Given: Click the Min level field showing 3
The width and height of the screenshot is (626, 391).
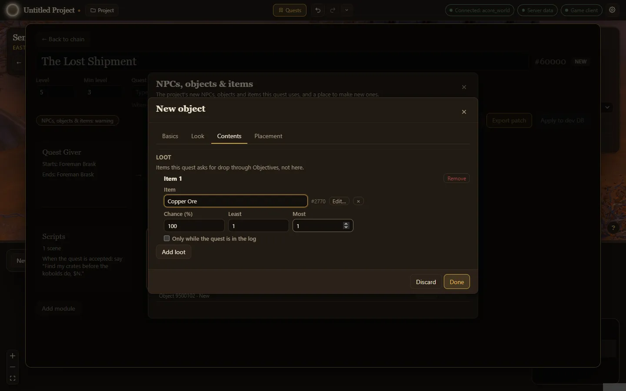Looking at the screenshot, I should tap(103, 92).
